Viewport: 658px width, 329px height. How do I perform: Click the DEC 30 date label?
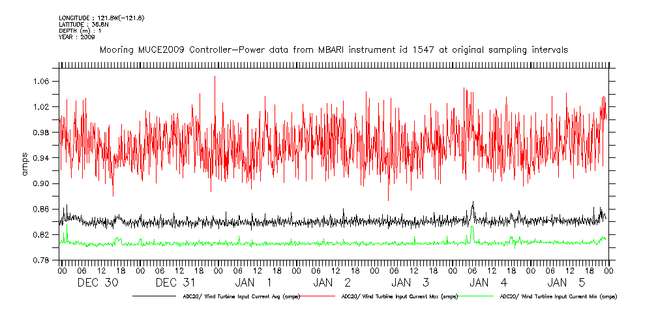[x=98, y=283]
